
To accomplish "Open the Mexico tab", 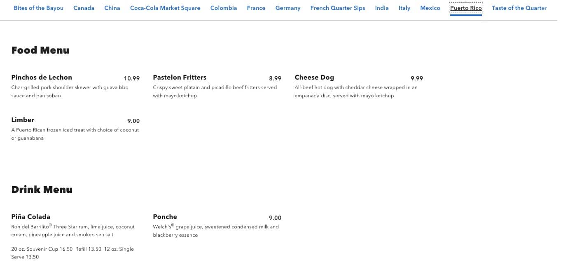I will 430,8.
